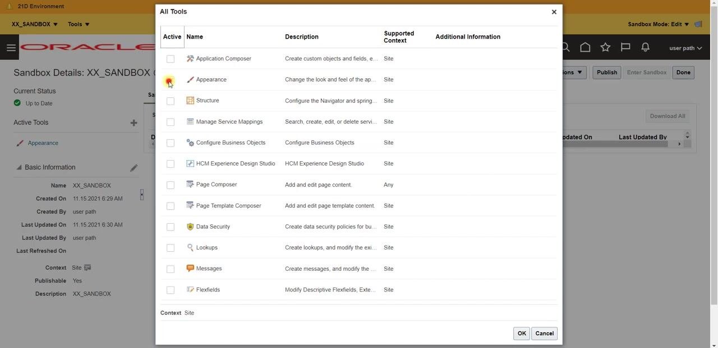Check the Application Composer checkbox
718x348 pixels.
(x=171, y=59)
